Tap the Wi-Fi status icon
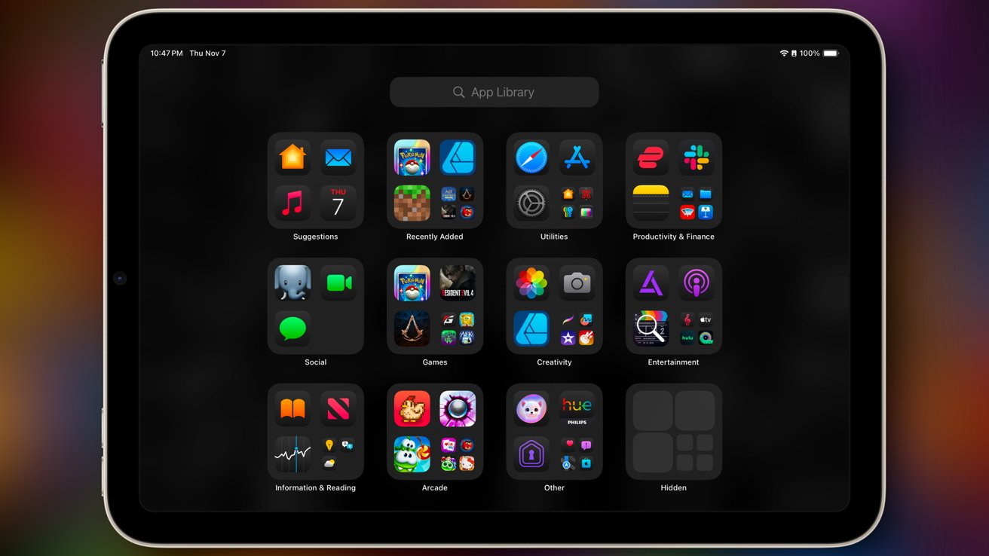This screenshot has width=989, height=556. tap(784, 53)
